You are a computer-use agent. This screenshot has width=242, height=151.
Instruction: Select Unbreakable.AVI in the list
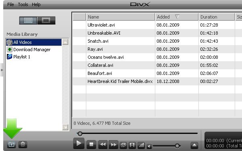point(104,33)
